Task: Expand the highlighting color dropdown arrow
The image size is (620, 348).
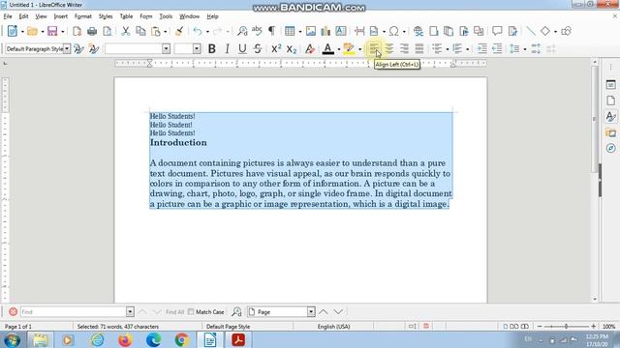Action: pos(359,49)
